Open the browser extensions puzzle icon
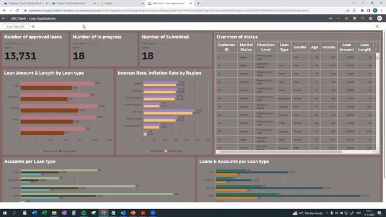Viewport: 386px width, 217px height. click(362, 11)
